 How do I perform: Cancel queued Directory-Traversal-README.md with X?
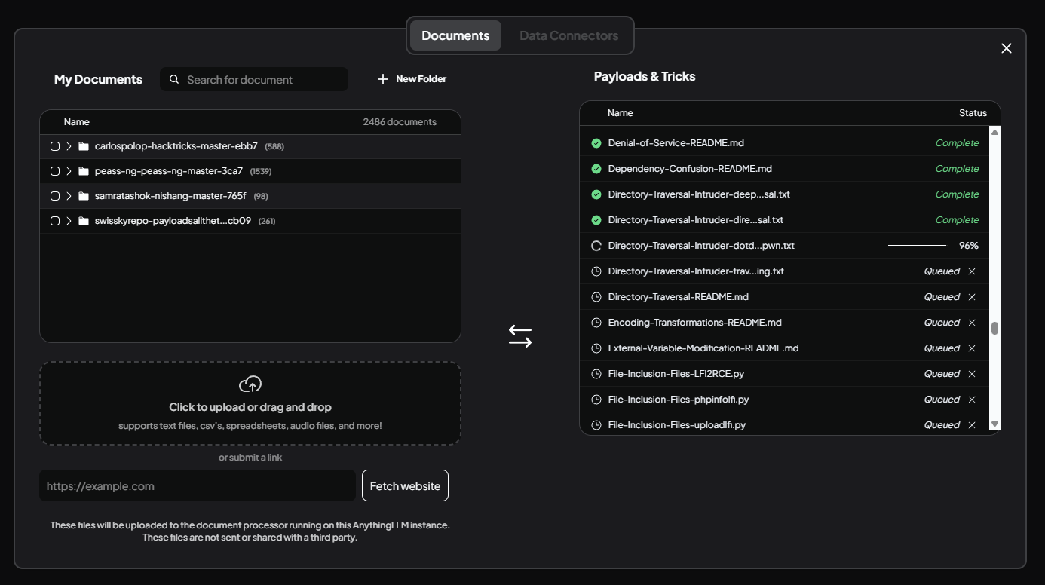click(972, 297)
